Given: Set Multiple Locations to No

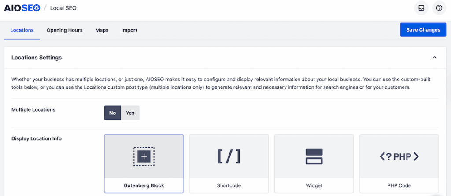Looking at the screenshot, I should (x=112, y=113).
